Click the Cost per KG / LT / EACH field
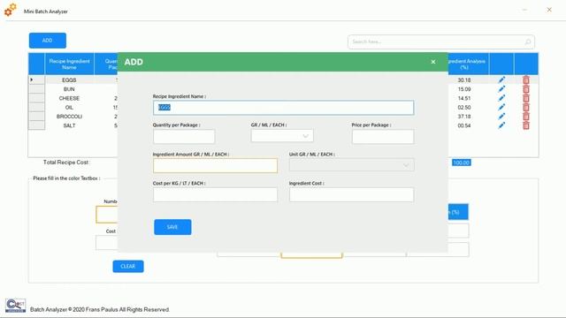 215,194
